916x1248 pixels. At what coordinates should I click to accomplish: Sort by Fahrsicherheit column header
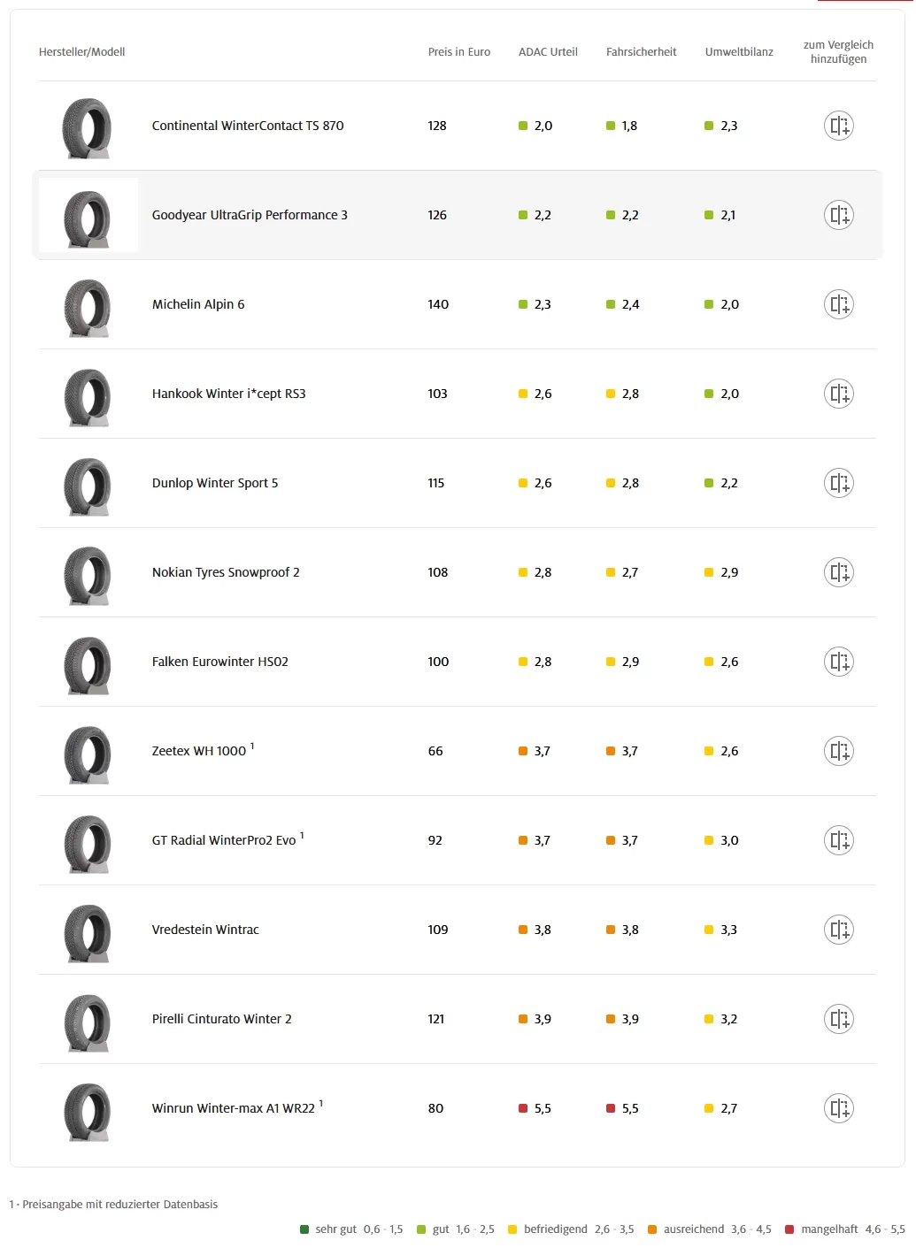pyautogui.click(x=642, y=52)
